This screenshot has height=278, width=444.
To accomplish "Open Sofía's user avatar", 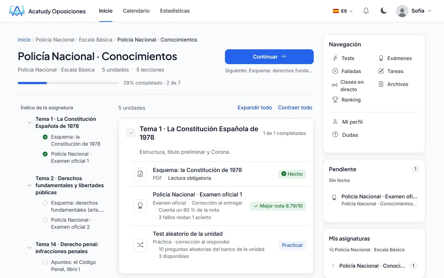I will pyautogui.click(x=402, y=11).
